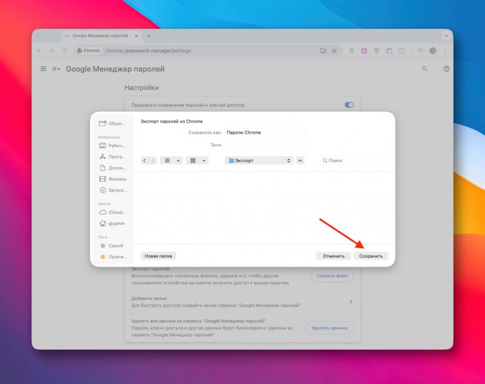Open the Chrome hamburger menu icon
The image size is (485, 384).
click(x=43, y=69)
